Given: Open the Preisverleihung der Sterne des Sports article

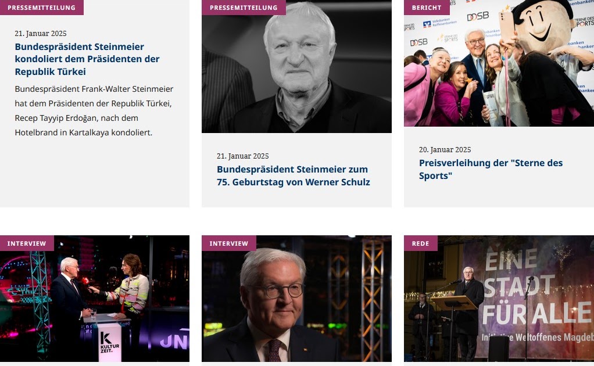Looking at the screenshot, I should [491, 169].
